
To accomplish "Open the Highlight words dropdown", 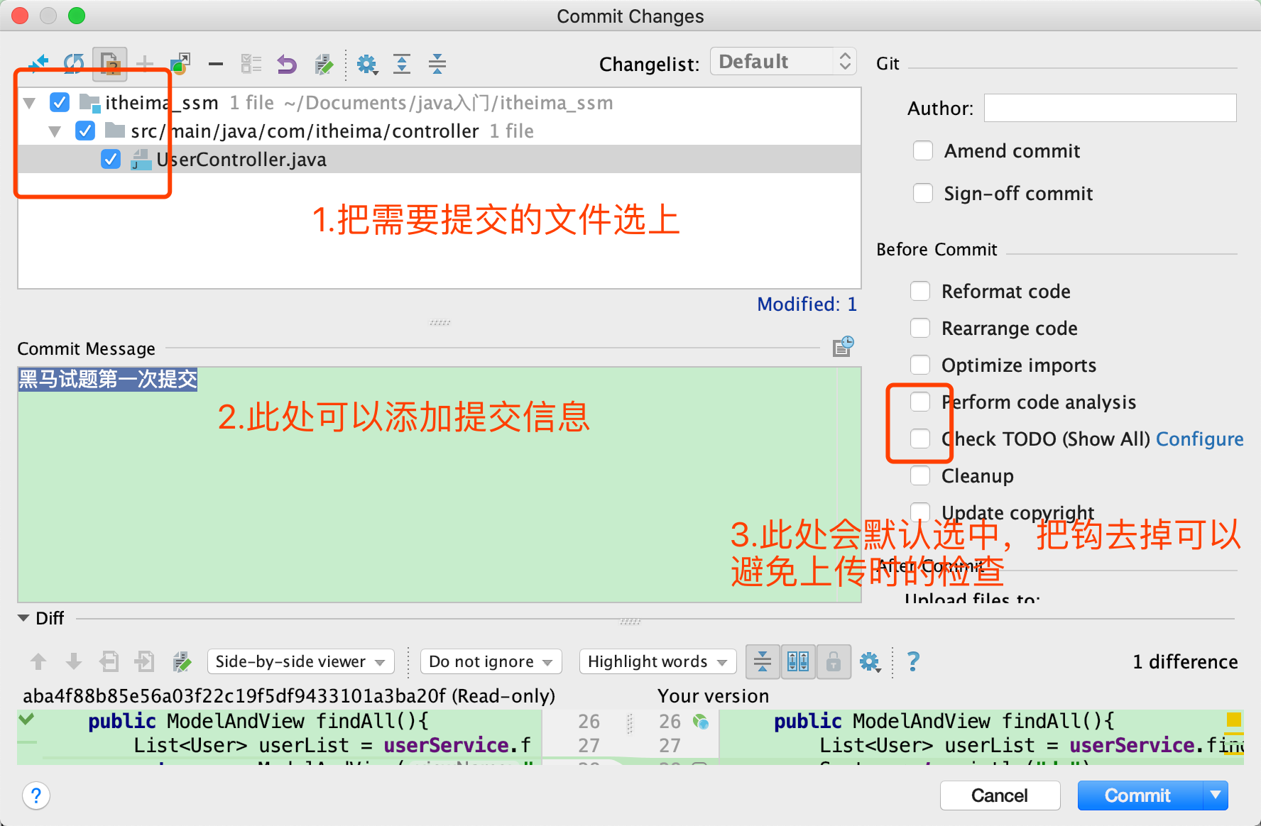I will [x=658, y=661].
